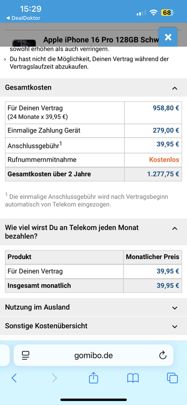187x405 pixels.
Task: Close the popup with the X button
Action: point(168,37)
